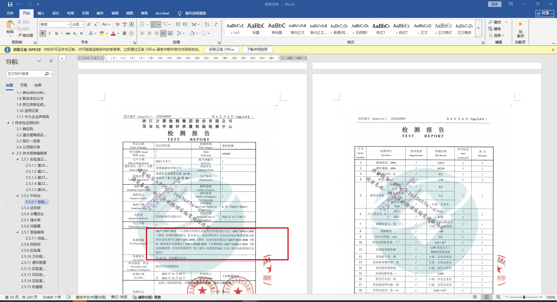Undo the last action in title bar

tap(19, 4)
